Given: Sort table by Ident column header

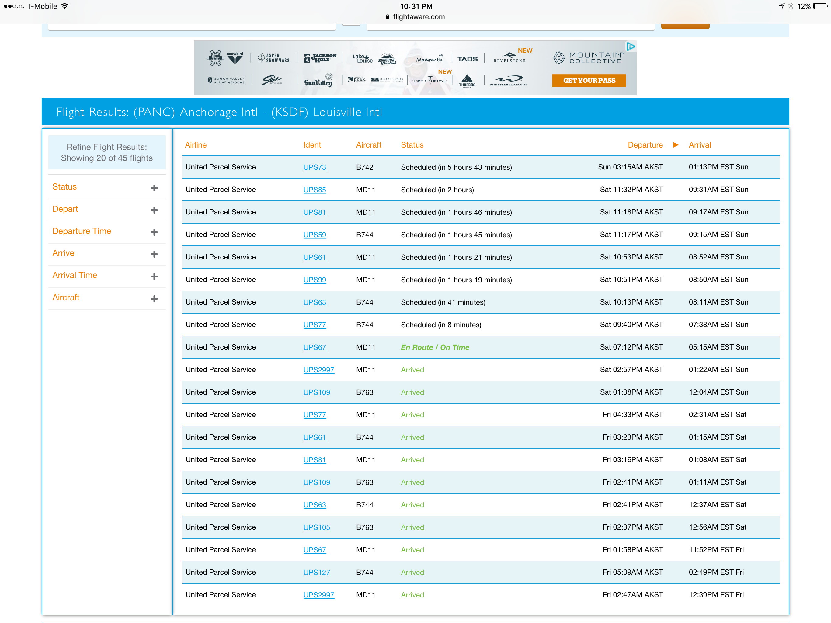Looking at the screenshot, I should coord(312,145).
